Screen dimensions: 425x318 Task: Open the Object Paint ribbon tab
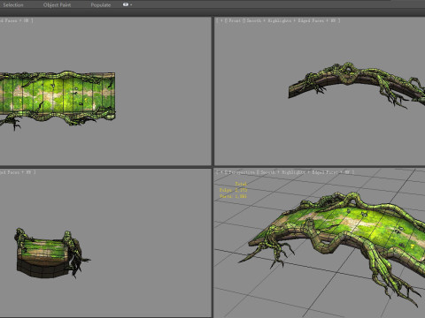click(57, 5)
